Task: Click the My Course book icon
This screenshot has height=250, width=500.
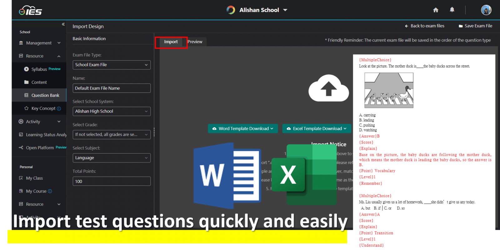Action: pyautogui.click(x=21, y=191)
